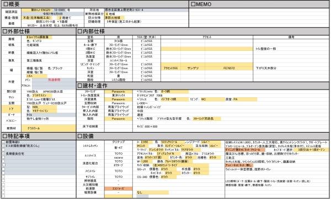
Task: Click the トイレ壁面の一部 remark cell
Action: coord(265,49)
